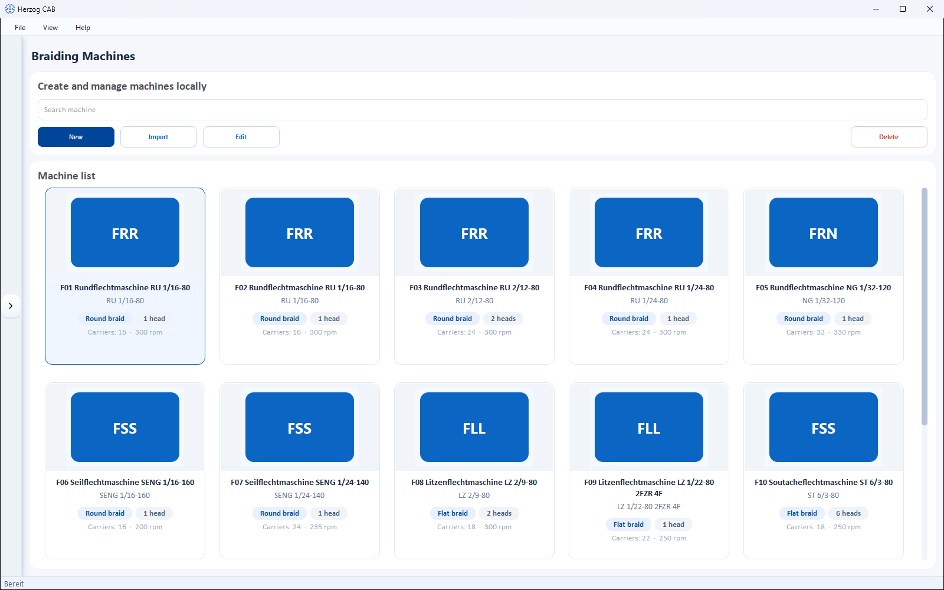Select the FRR thumbnail of F02 Rundflechtmaschine
Image resolution: width=944 pixels, height=590 pixels.
pyautogui.click(x=300, y=232)
